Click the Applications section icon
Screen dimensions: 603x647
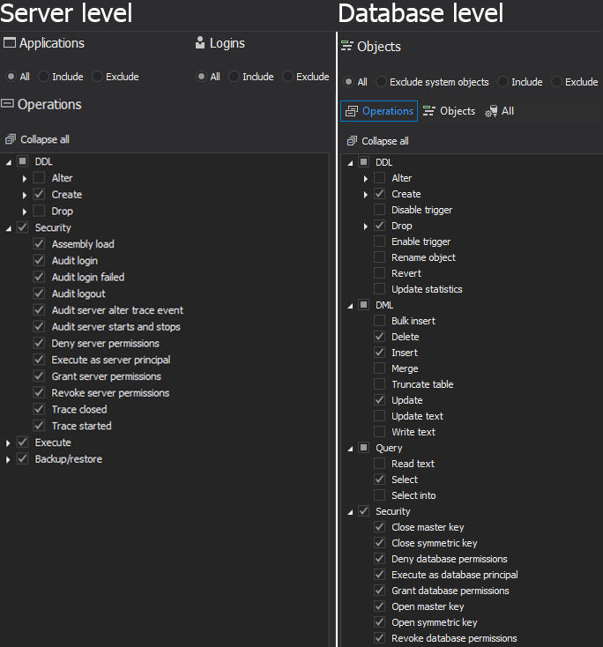(x=10, y=43)
